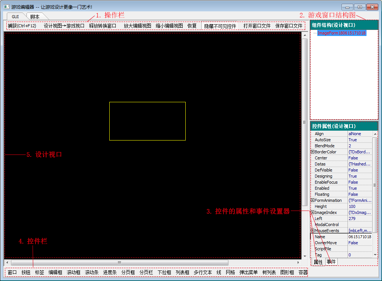Image resolution: width=382 pixels, height=281 pixels.
Task: Select 弹出菜单 control in control bar
Action: 248,272
